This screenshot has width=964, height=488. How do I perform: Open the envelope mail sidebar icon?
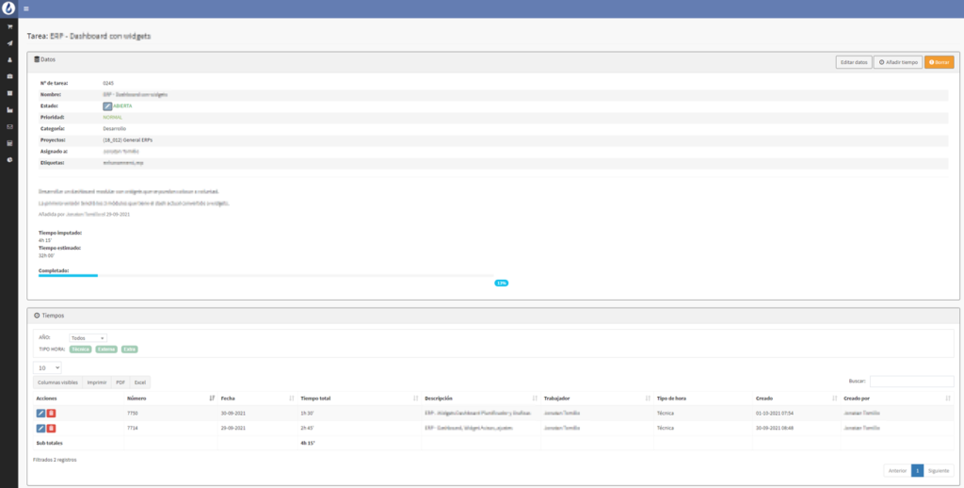[x=9, y=126]
